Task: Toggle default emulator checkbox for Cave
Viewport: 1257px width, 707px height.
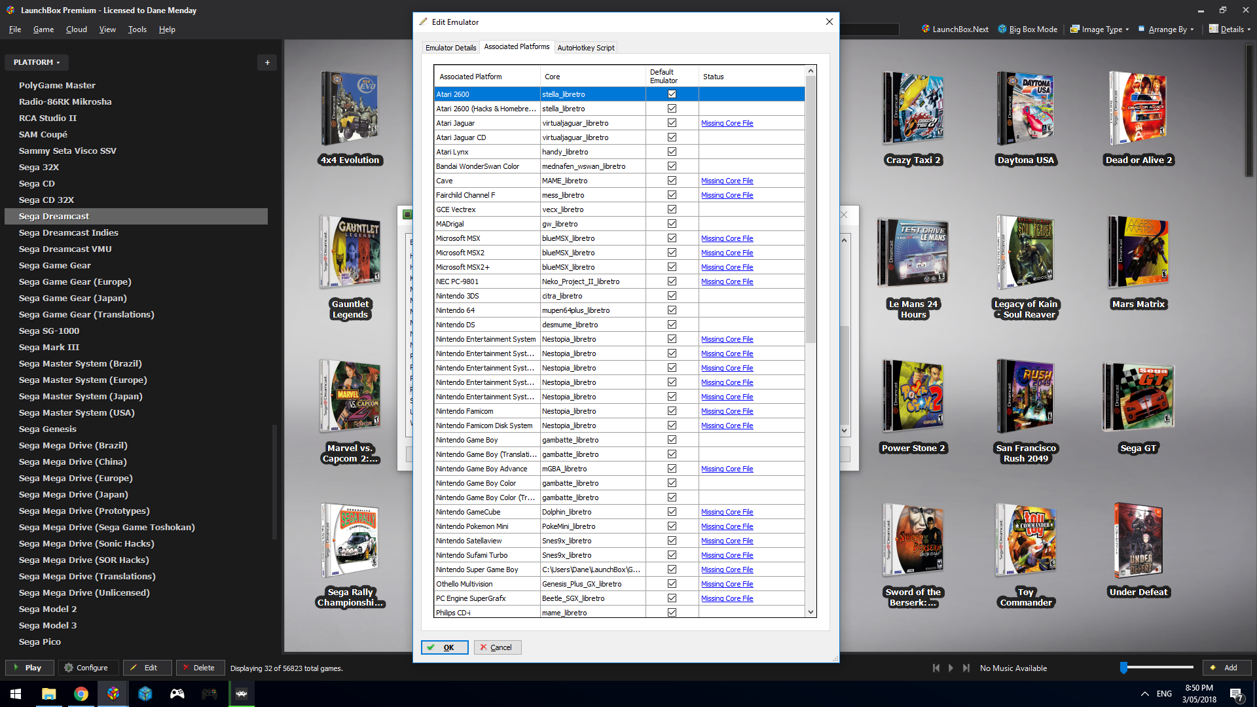Action: coord(672,180)
